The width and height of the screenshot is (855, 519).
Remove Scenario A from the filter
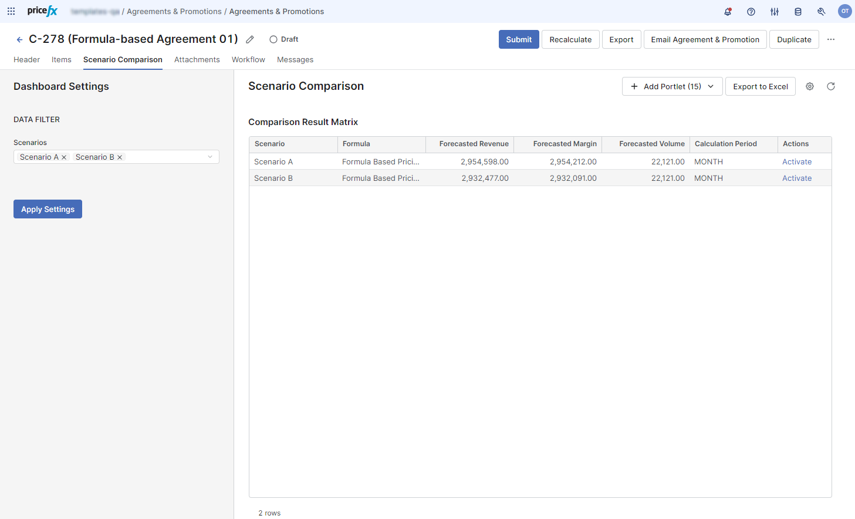click(x=64, y=157)
